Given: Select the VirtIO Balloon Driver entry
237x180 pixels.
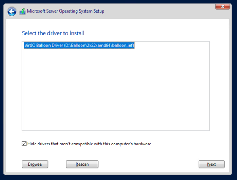Looking at the screenshot, I should [79, 45].
